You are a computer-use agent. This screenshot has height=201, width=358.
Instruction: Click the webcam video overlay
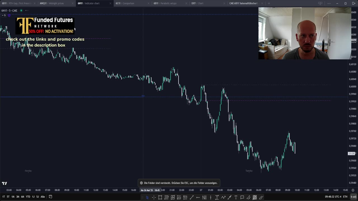coord(305,33)
